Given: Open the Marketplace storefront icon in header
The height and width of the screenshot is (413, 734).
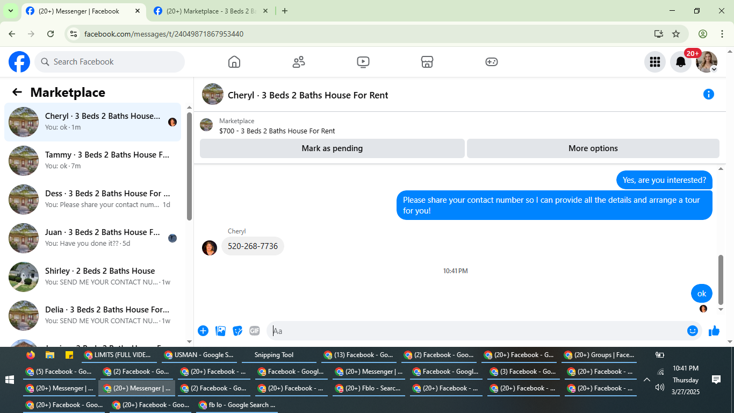Looking at the screenshot, I should (x=427, y=62).
